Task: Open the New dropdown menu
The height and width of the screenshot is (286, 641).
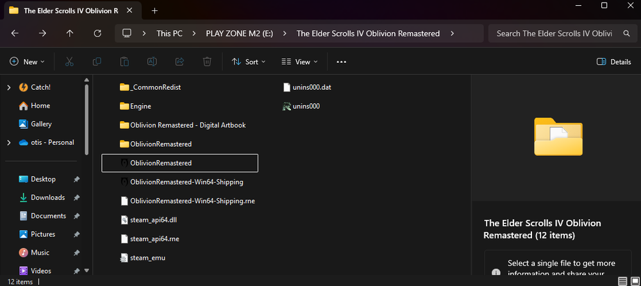Action: (27, 62)
